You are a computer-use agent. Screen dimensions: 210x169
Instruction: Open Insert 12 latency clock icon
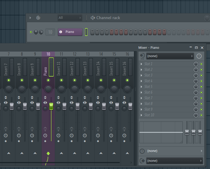pos(72,135)
